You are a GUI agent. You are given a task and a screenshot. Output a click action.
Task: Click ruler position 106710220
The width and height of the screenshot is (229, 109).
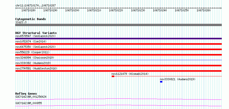tap(116, 10)
